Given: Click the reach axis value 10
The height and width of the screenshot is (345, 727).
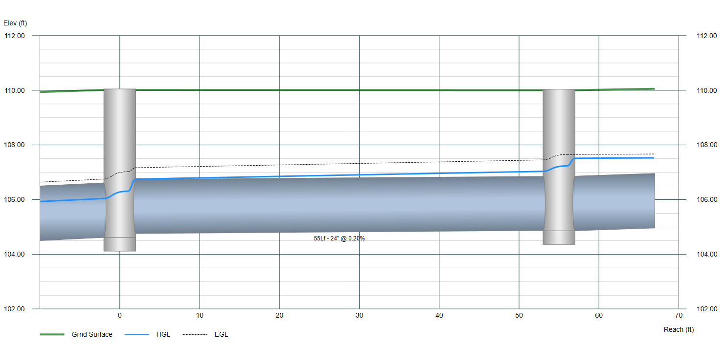Looking at the screenshot, I should coord(200,317).
